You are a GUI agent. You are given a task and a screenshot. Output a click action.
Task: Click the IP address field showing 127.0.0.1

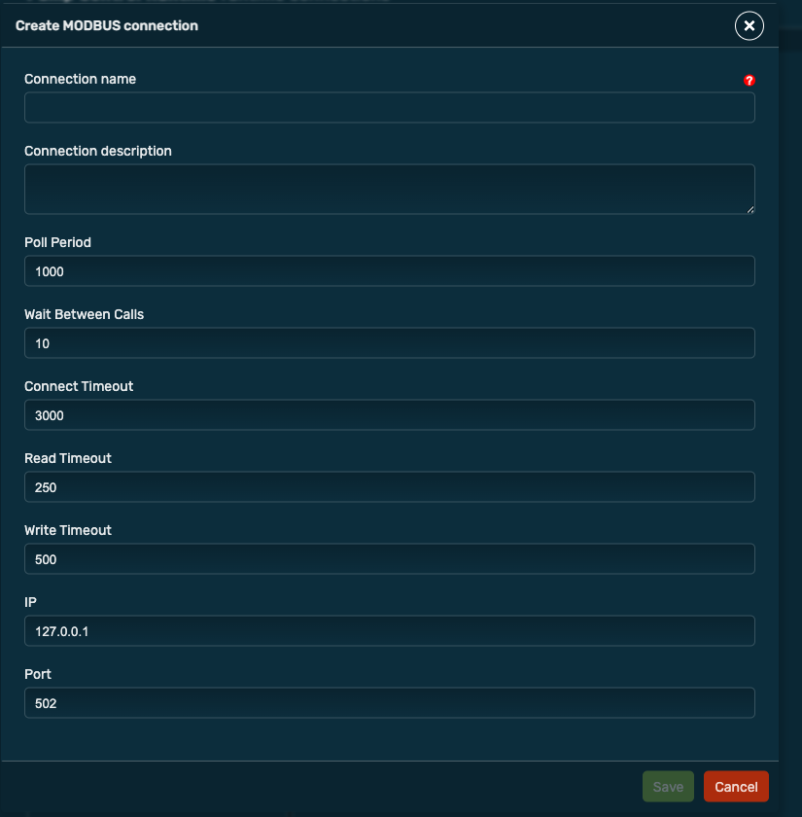click(389, 630)
